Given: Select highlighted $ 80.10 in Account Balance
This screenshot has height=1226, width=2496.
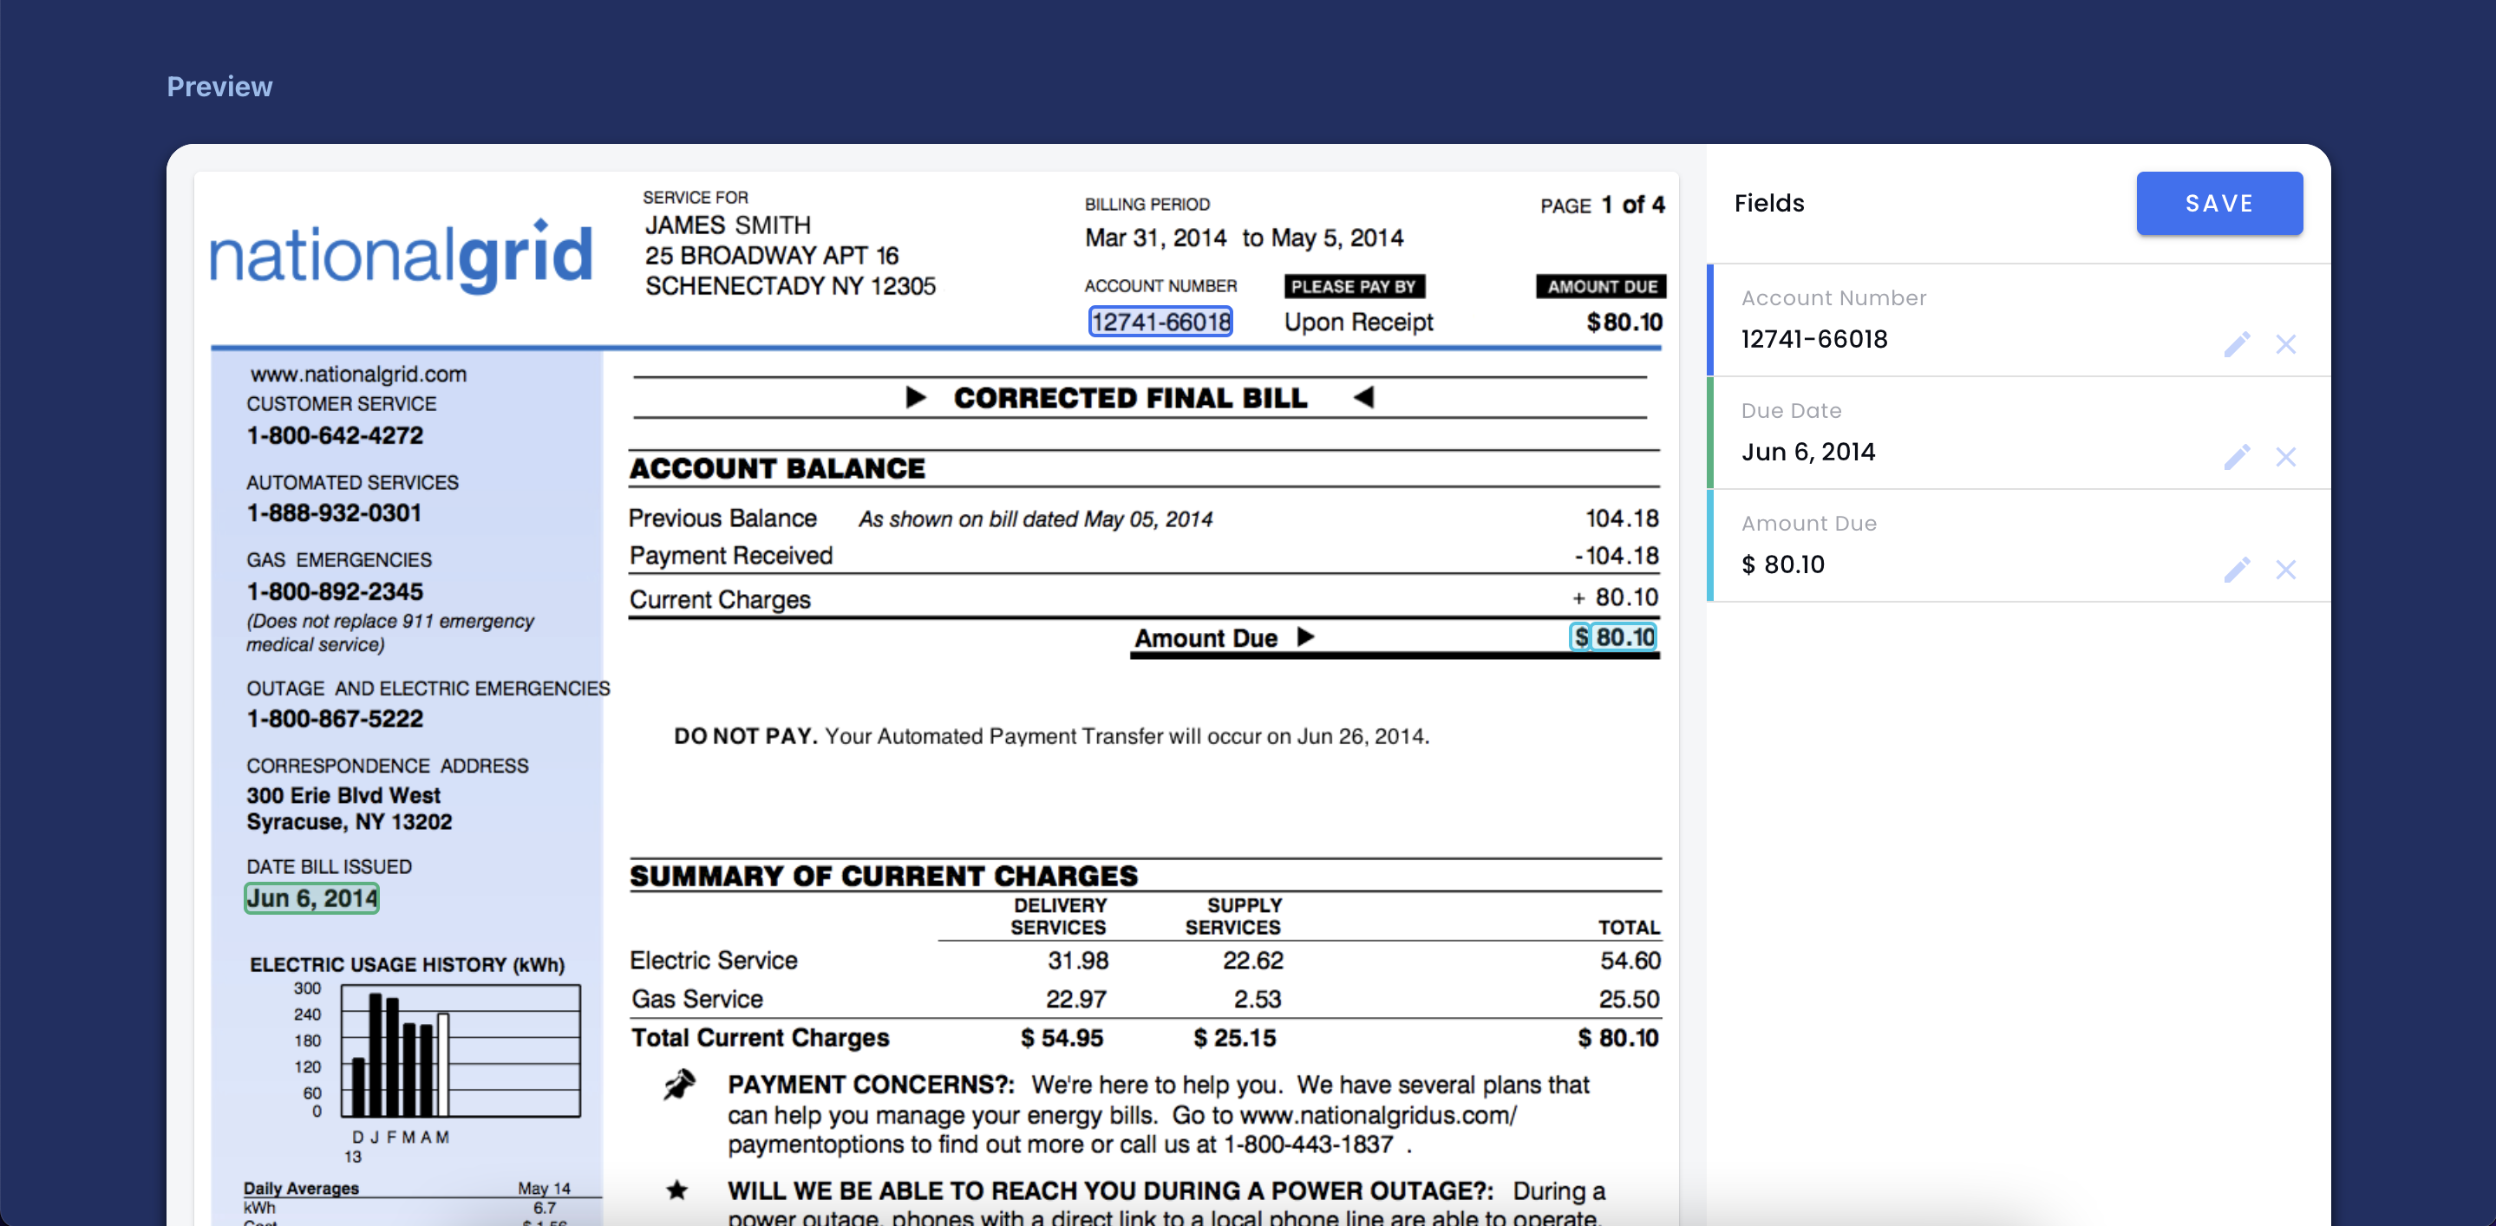Looking at the screenshot, I should 1612,637.
